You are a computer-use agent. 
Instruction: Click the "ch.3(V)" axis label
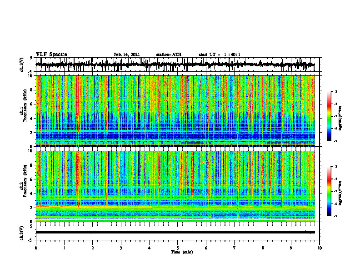click(x=22, y=233)
